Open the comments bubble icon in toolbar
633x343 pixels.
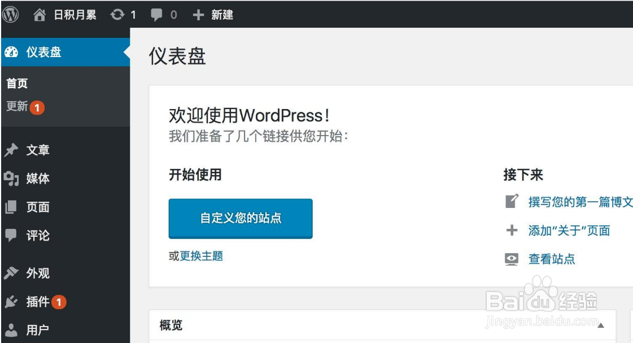[156, 15]
